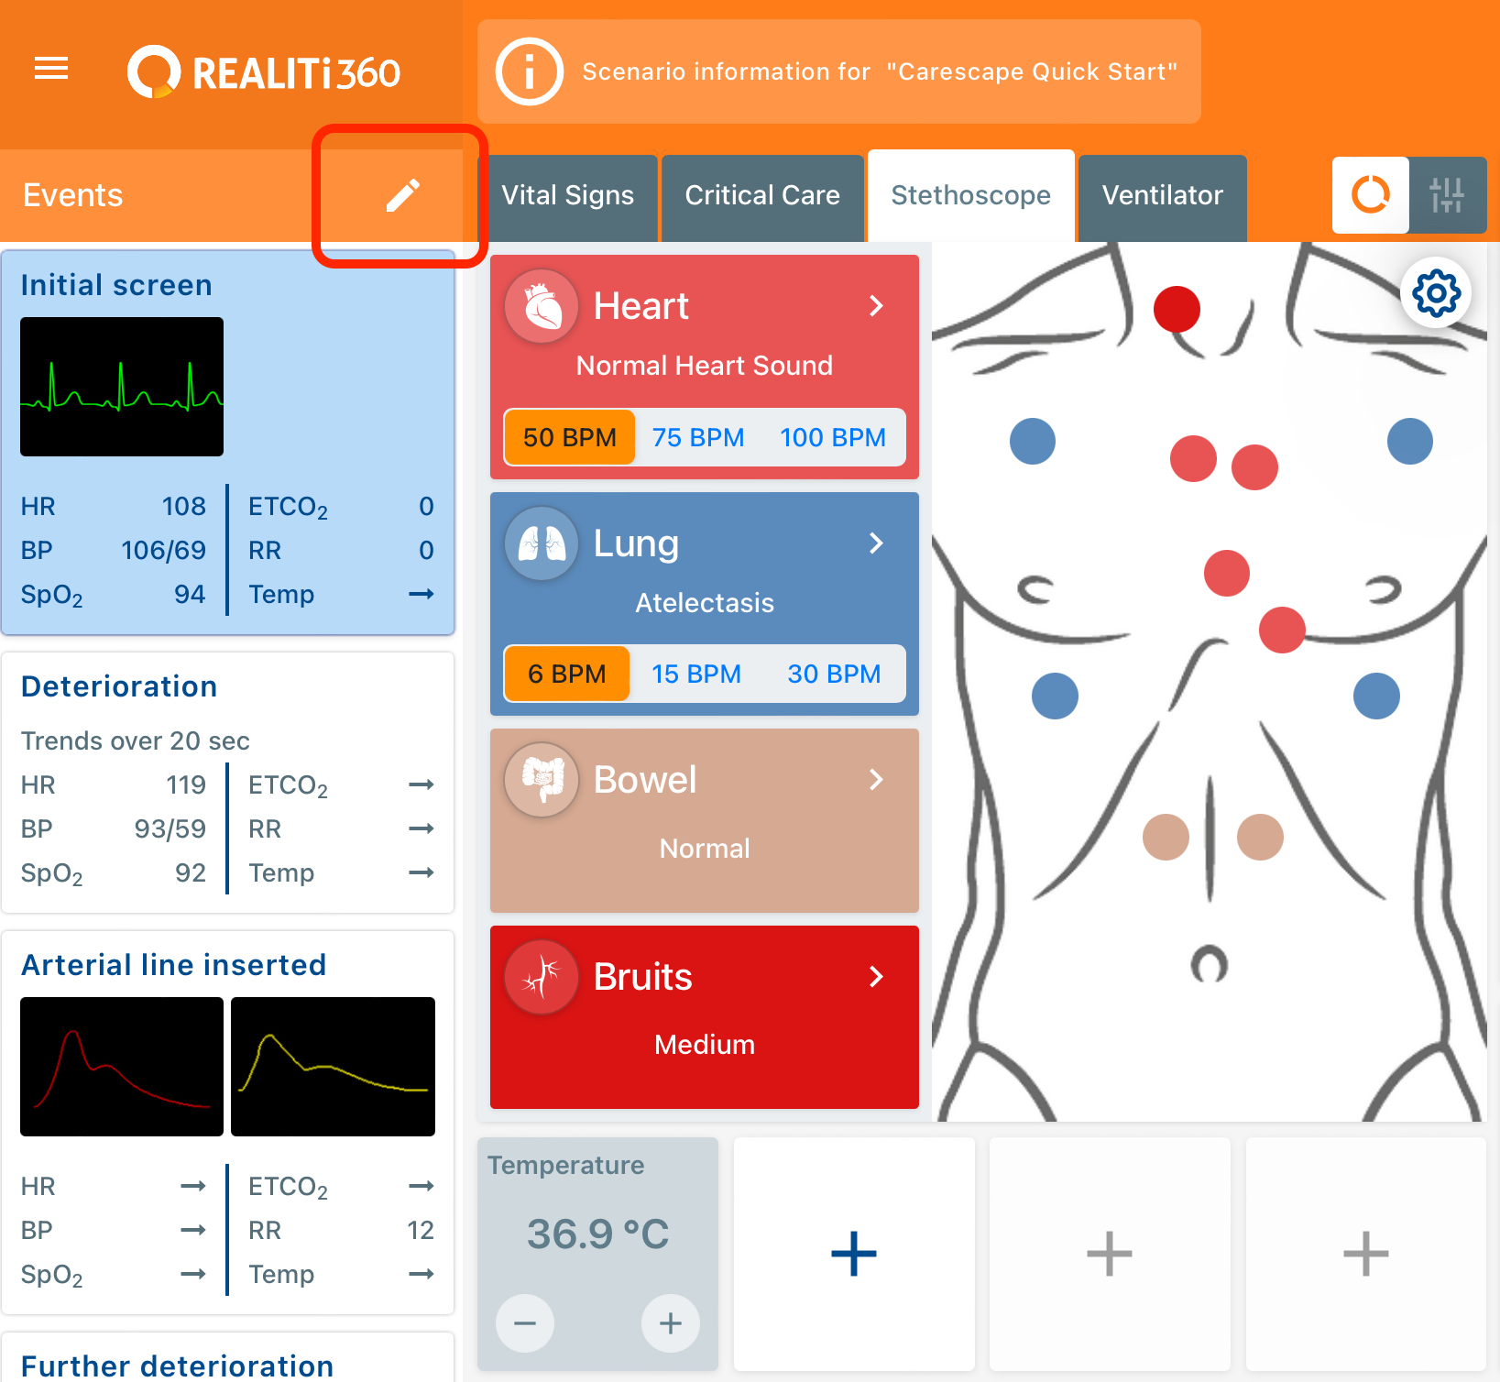Click the orange circular REALITi view icon

1370,195
